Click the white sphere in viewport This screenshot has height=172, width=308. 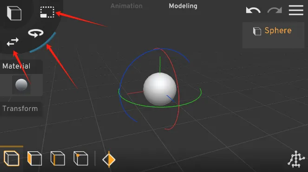point(160,89)
